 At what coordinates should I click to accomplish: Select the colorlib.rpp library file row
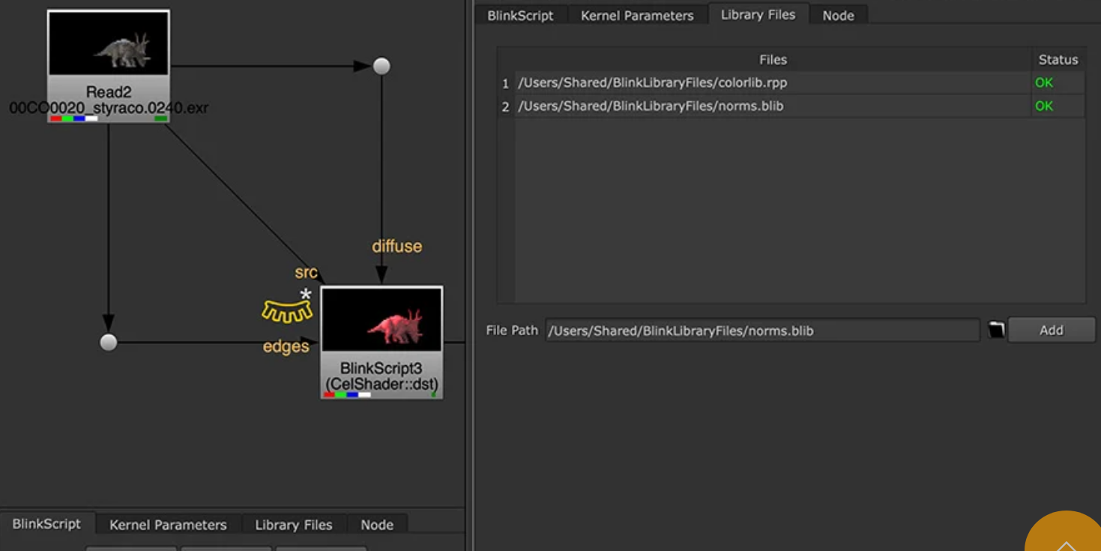(772, 82)
